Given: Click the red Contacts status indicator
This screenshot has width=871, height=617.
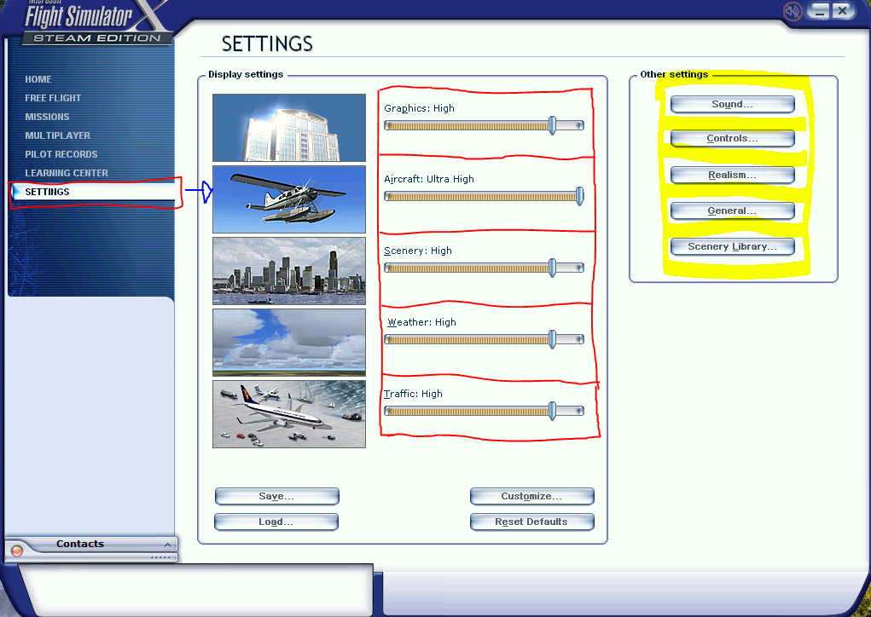Looking at the screenshot, I should click(x=17, y=551).
